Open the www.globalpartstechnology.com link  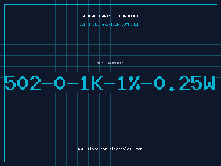pos(110,149)
